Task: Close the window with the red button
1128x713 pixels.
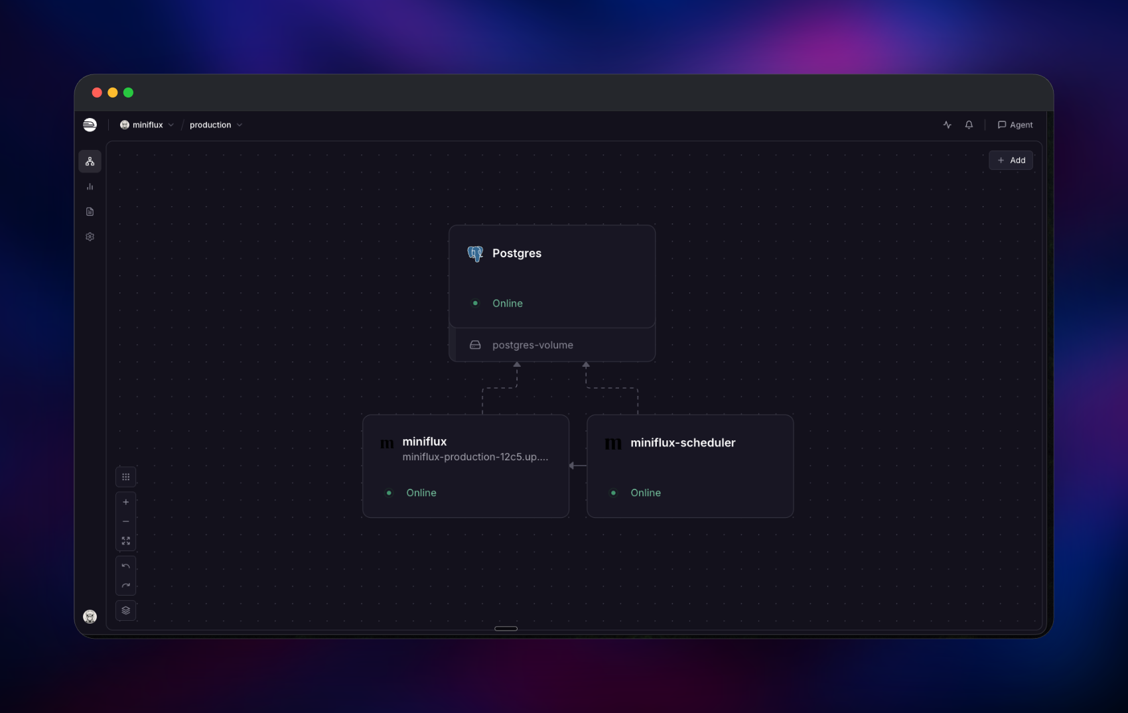Action: (x=97, y=93)
